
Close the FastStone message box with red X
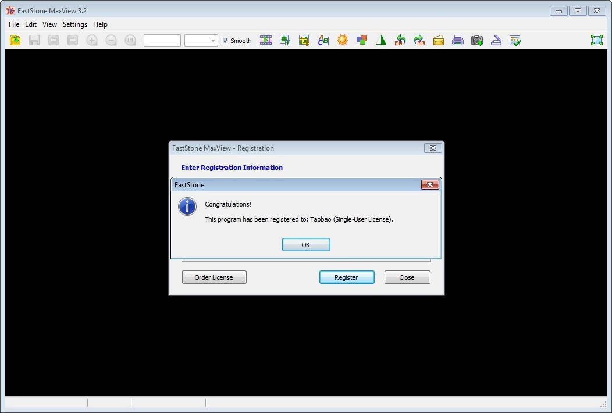coord(430,184)
